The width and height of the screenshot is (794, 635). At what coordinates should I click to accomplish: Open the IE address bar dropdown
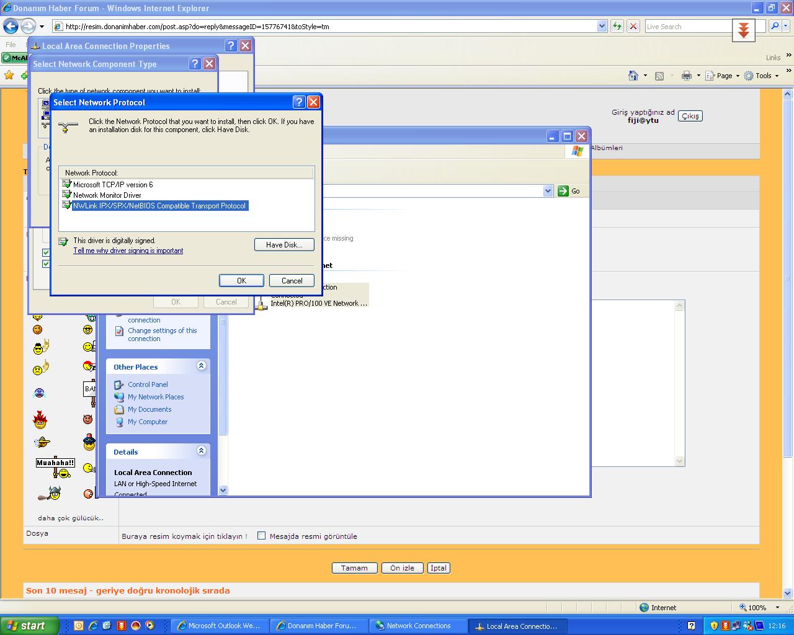602,26
